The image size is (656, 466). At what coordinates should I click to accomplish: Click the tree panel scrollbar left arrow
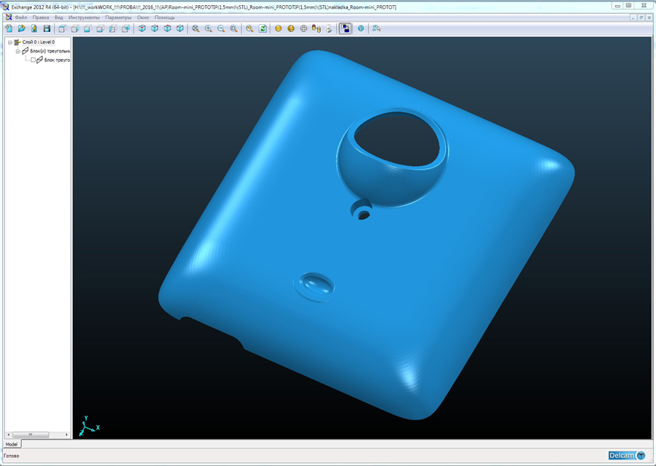8,435
